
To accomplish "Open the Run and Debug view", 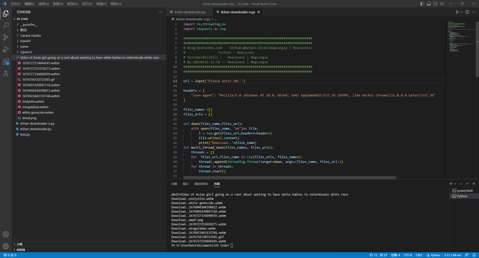I will coord(6,49).
